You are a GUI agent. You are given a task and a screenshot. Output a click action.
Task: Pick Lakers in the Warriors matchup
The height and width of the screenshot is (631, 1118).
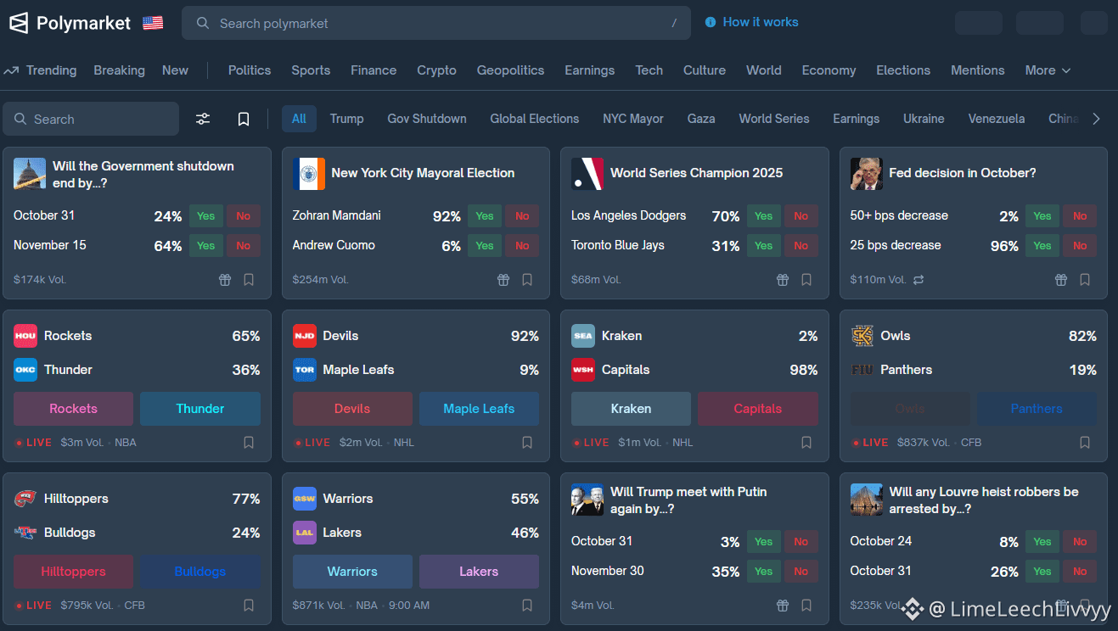point(479,572)
